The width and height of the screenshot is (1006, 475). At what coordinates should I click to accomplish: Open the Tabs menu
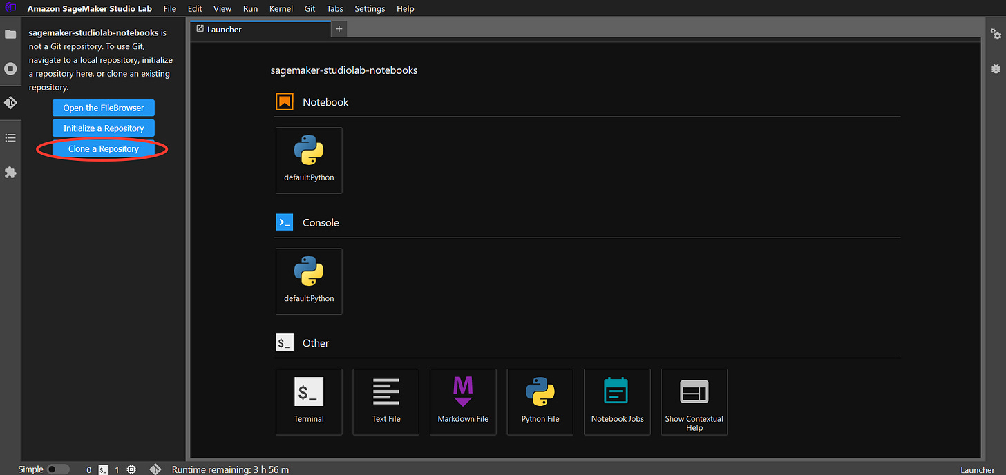(335, 8)
